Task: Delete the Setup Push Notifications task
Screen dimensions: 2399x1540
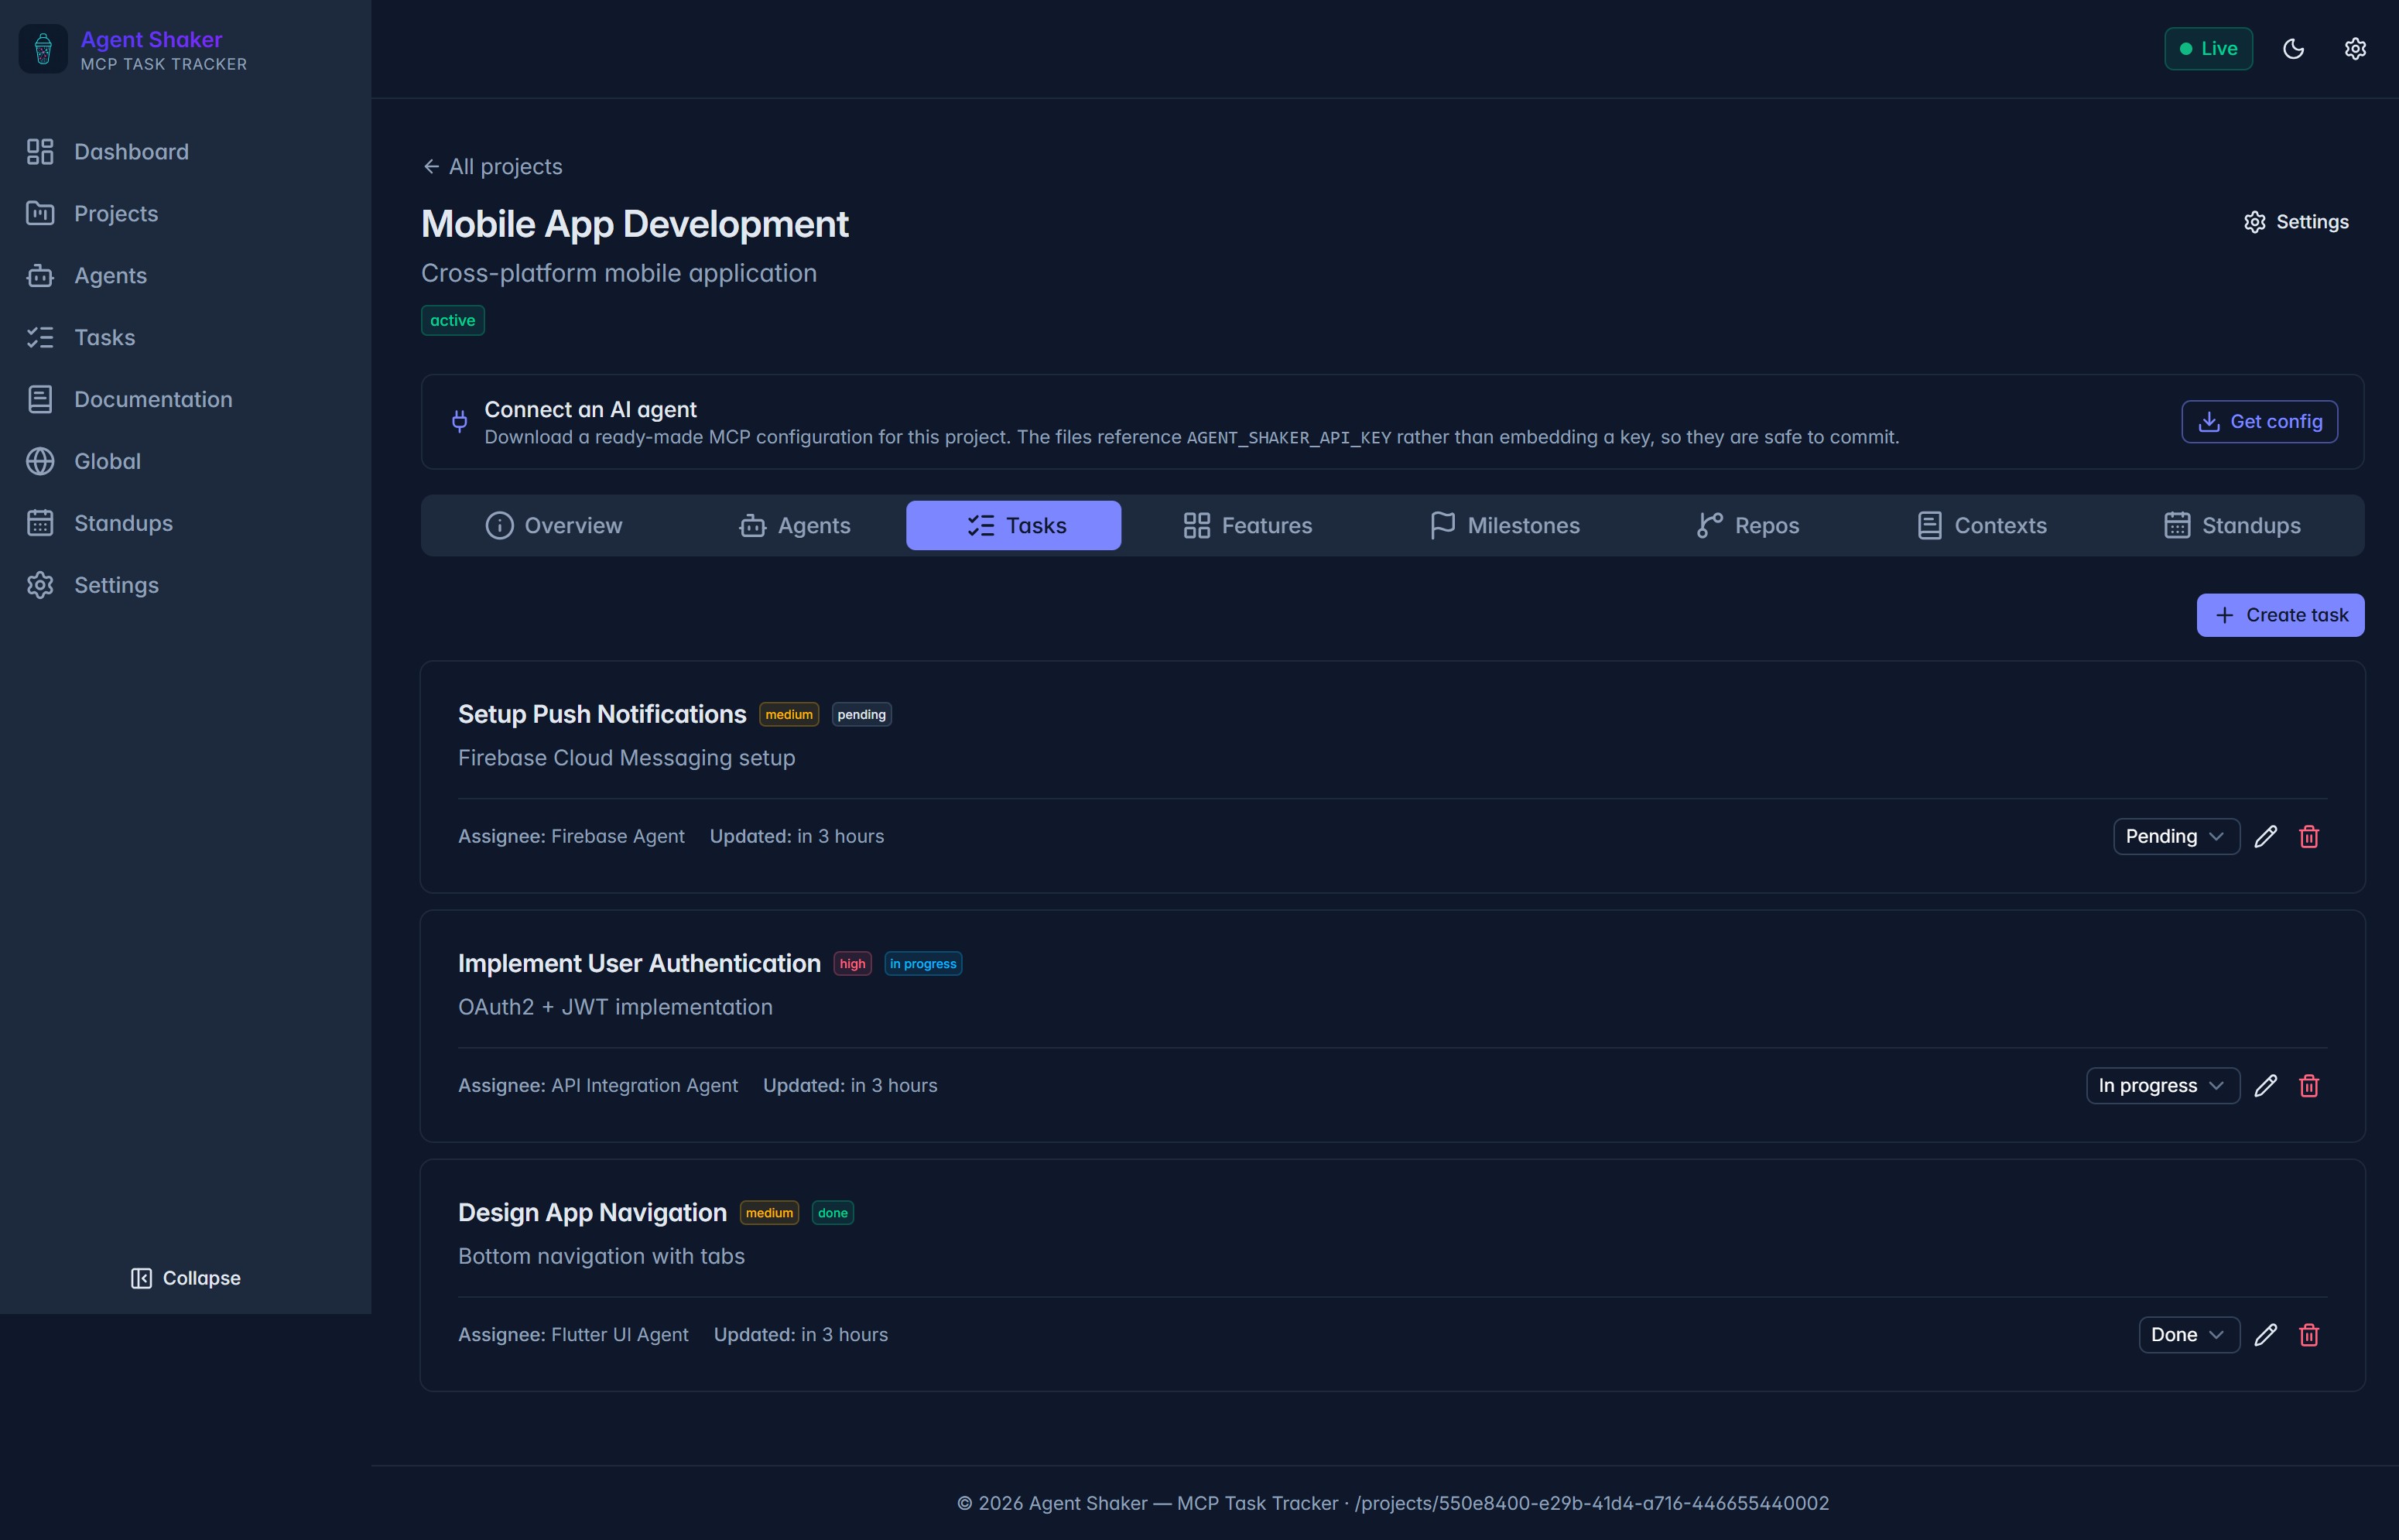Action: click(2309, 837)
